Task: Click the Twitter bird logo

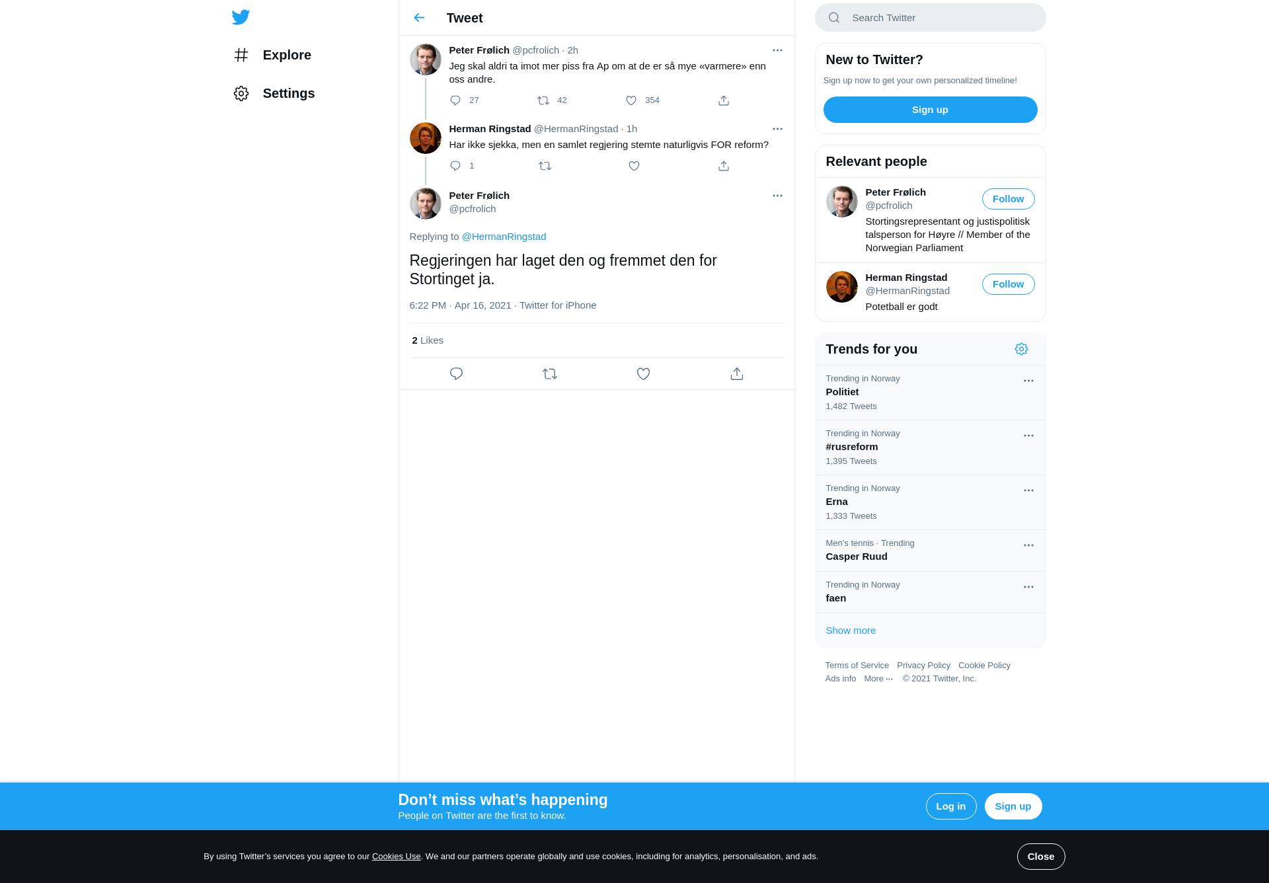Action: pyautogui.click(x=241, y=17)
